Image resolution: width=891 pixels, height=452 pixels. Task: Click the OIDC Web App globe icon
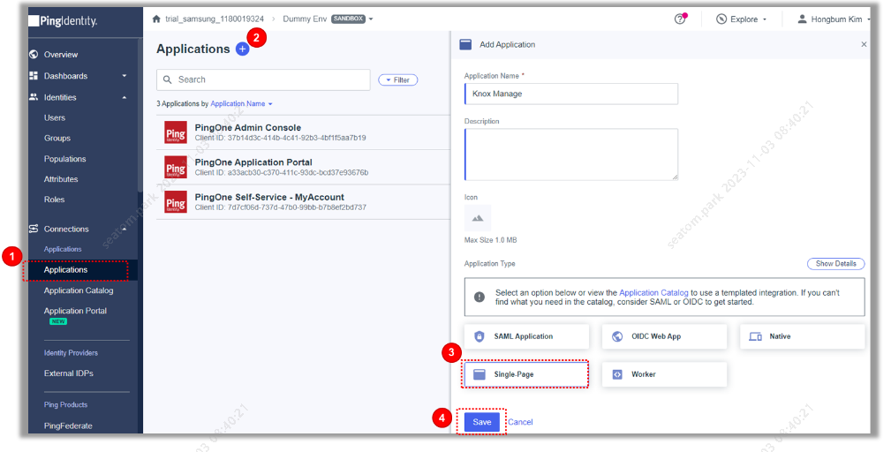tap(617, 336)
